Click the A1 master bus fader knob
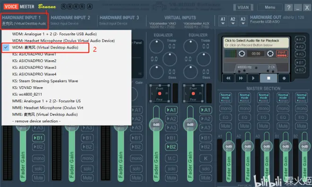Image resolution: width=312 pixels, height=187 pixels. [x=229, y=146]
